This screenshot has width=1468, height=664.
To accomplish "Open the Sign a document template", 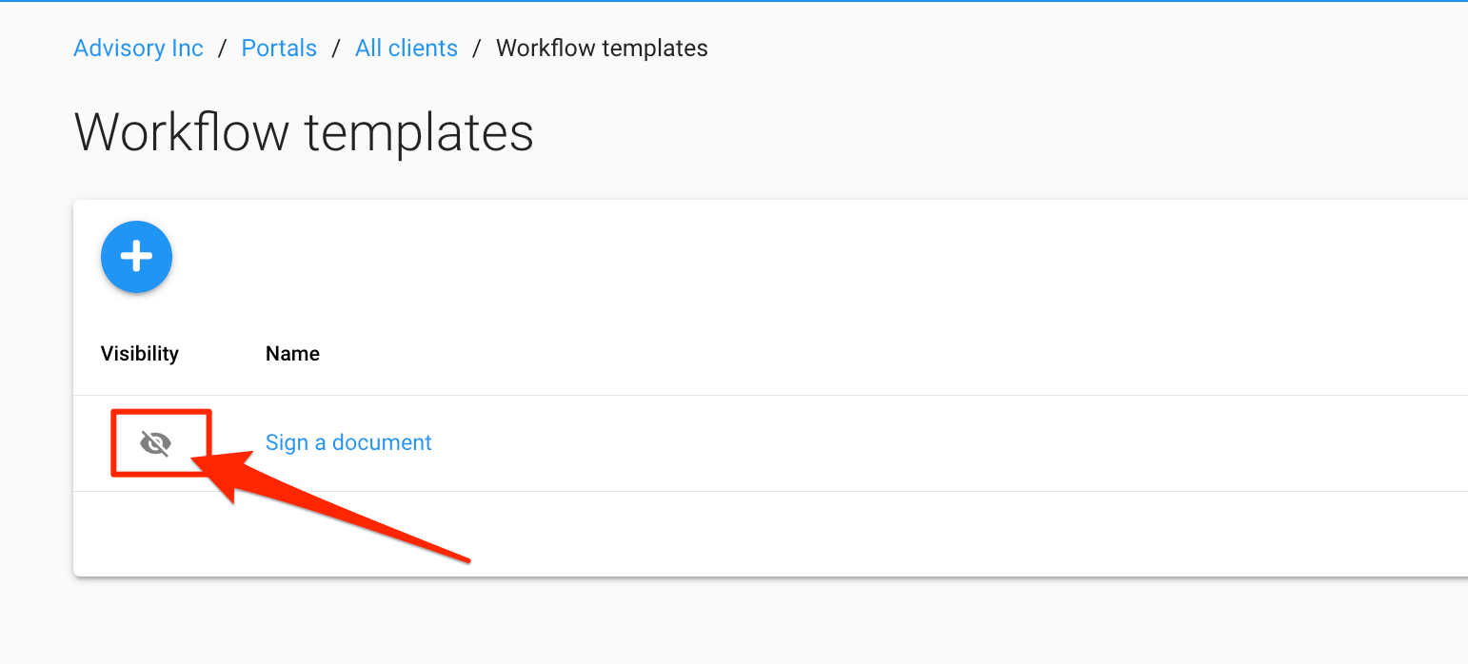I will point(348,442).
